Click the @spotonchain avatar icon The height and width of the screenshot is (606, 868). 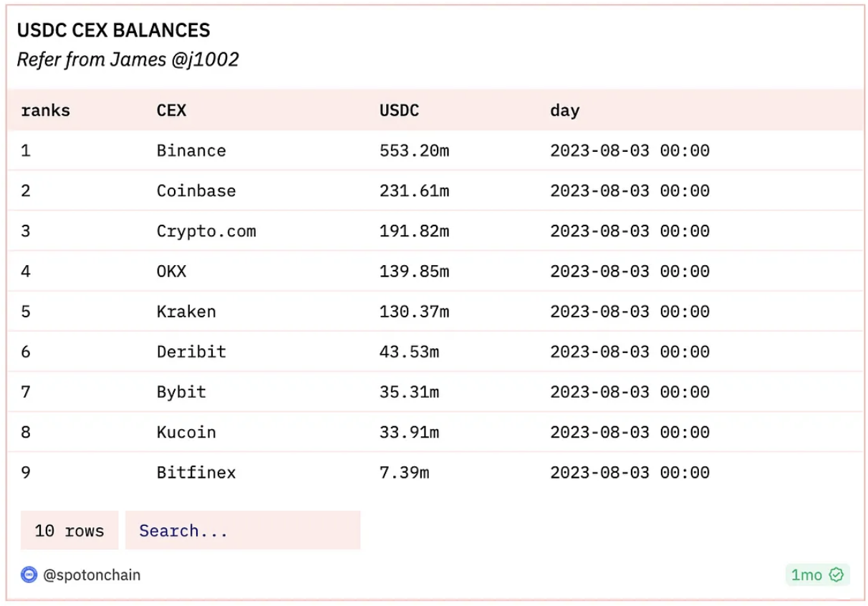pyautogui.click(x=29, y=574)
